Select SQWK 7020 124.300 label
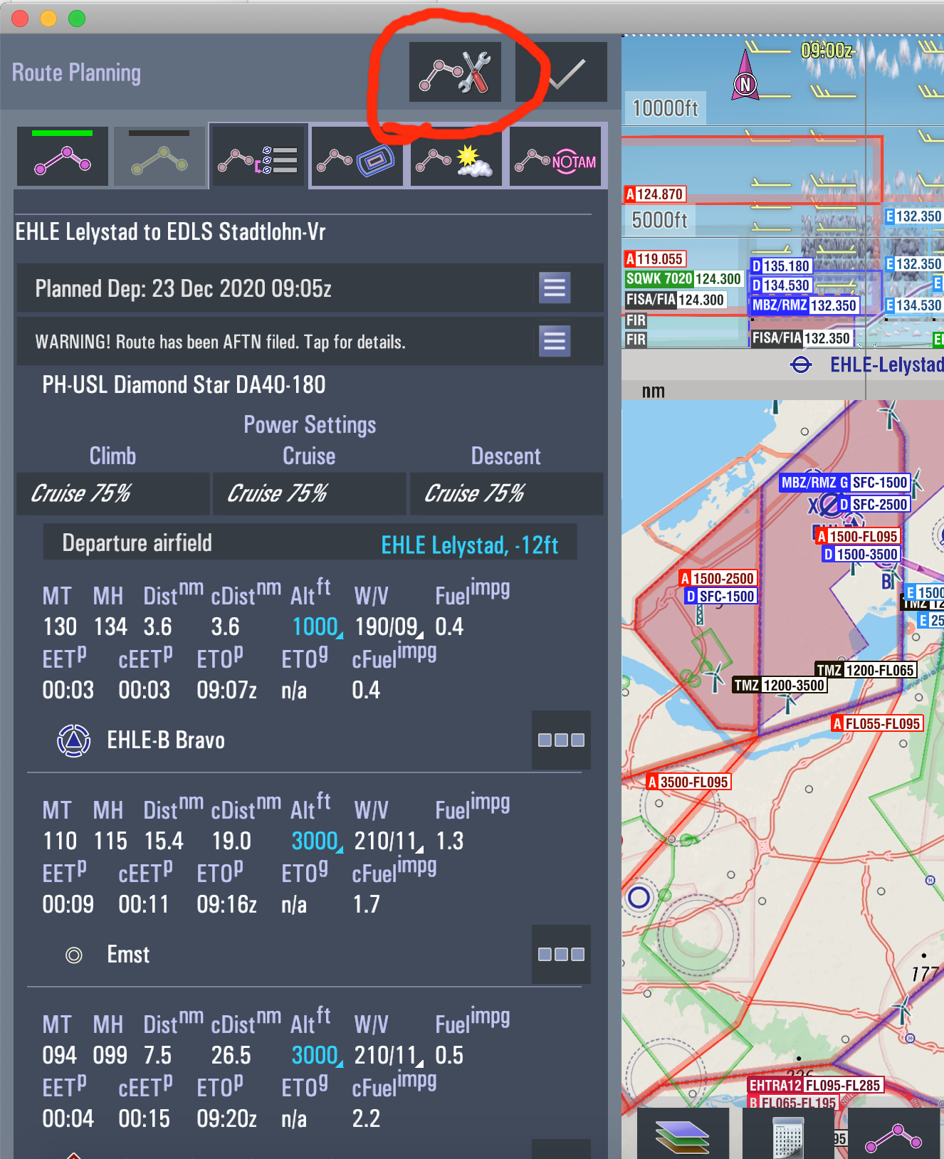 [x=683, y=279]
